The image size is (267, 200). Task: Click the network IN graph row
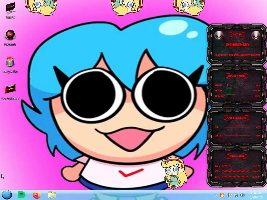[237, 127]
